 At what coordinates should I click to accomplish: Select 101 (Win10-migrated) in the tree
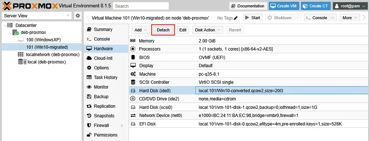click(42, 47)
